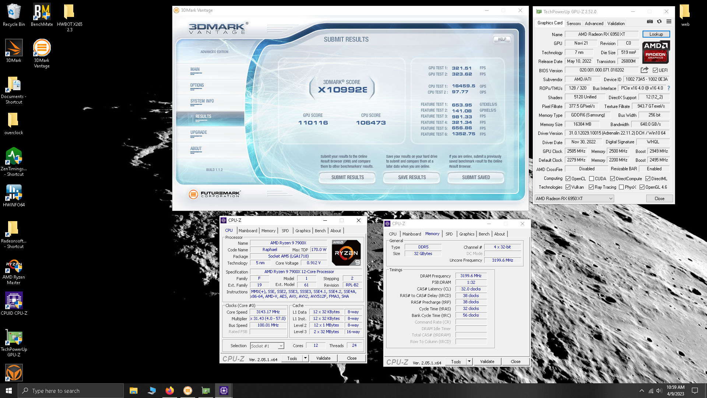Screen dimensions: 707x398
Task: Open File Explorer from the taskbar
Action: tap(133, 391)
